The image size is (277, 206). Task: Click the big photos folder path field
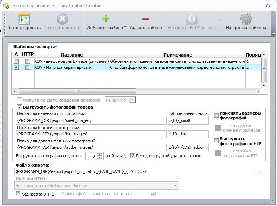pos(91,134)
